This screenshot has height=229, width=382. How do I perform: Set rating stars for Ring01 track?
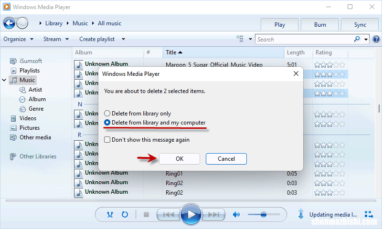click(329, 174)
